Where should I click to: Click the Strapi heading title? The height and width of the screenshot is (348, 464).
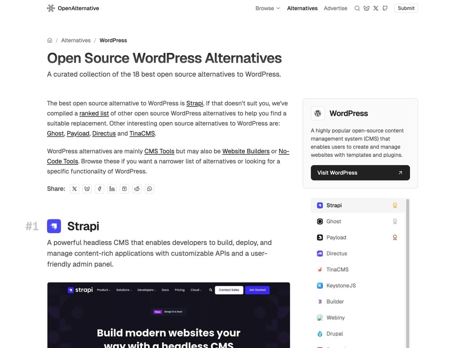83,226
